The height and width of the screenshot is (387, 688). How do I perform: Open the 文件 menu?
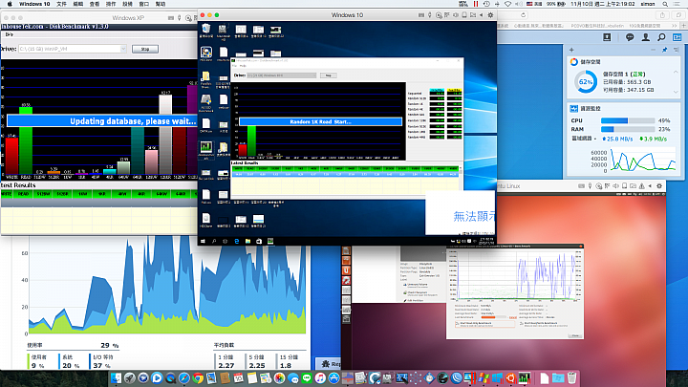62,4
